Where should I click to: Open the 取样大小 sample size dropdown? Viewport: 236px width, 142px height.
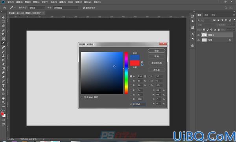click(37, 8)
